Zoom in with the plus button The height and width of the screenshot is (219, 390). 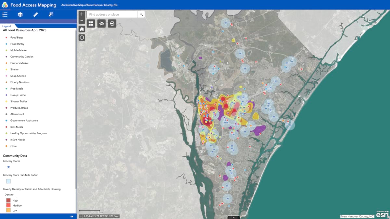pyautogui.click(x=82, y=14)
